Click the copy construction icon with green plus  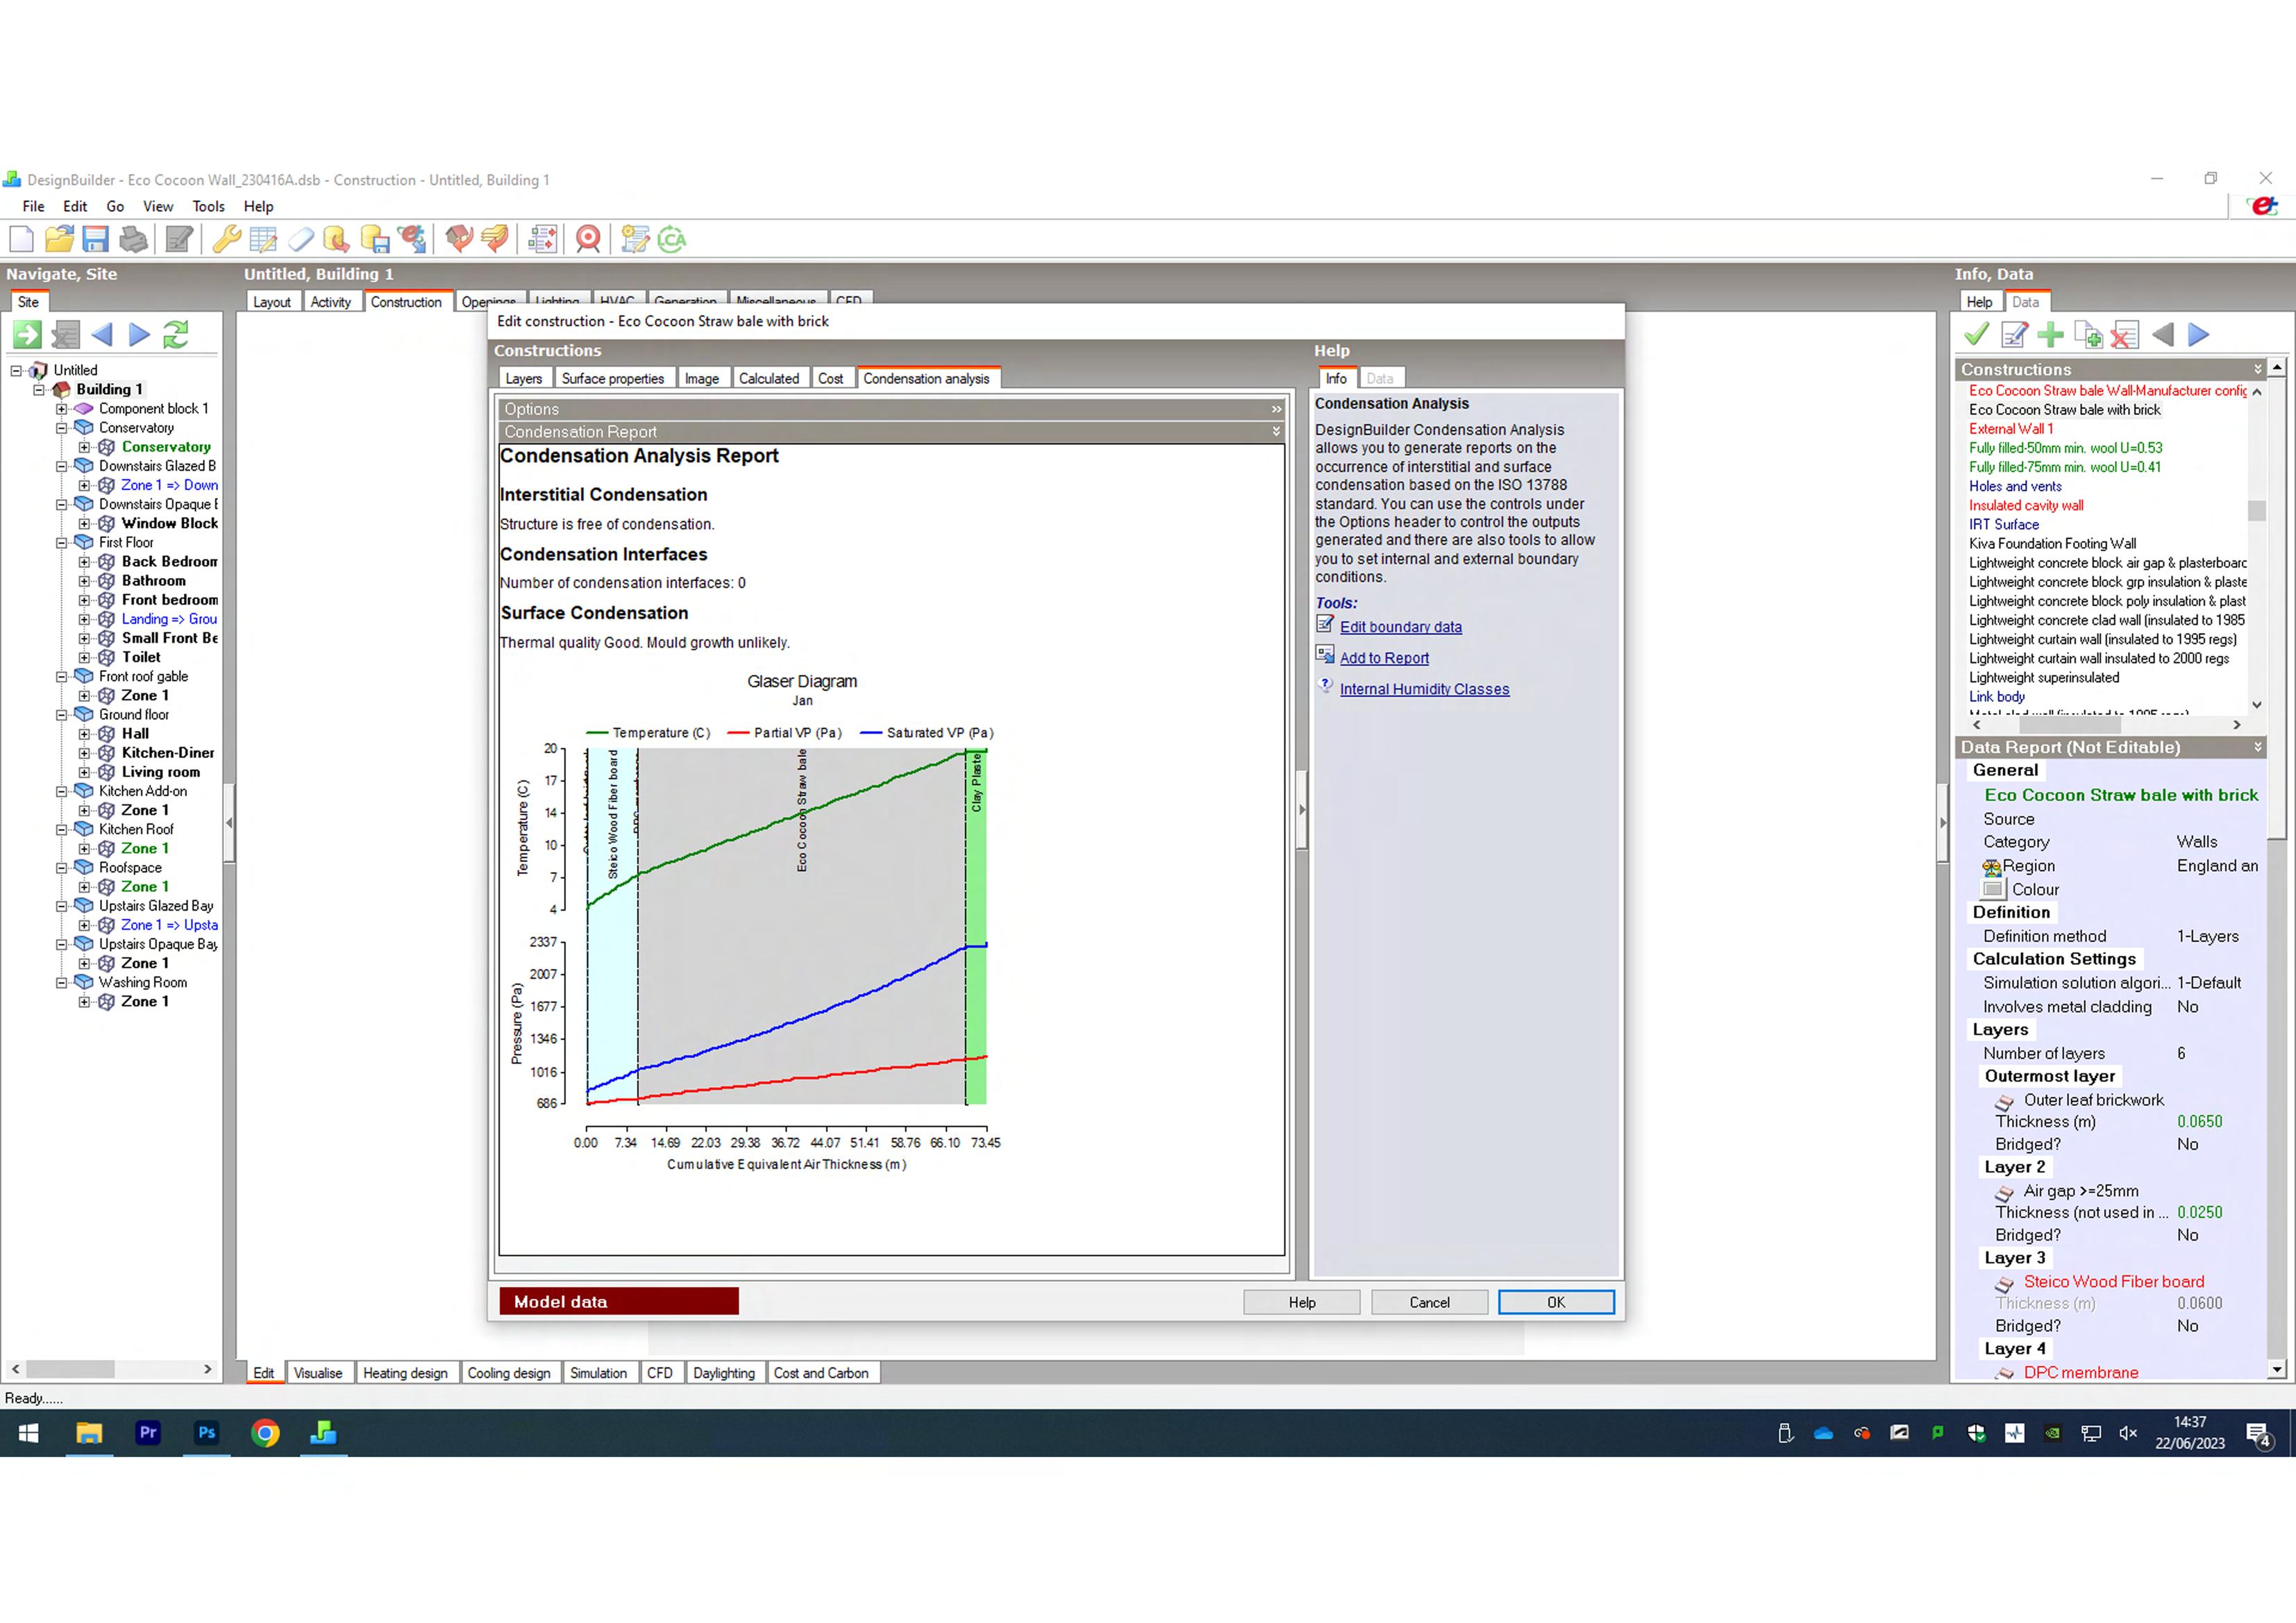click(2088, 335)
